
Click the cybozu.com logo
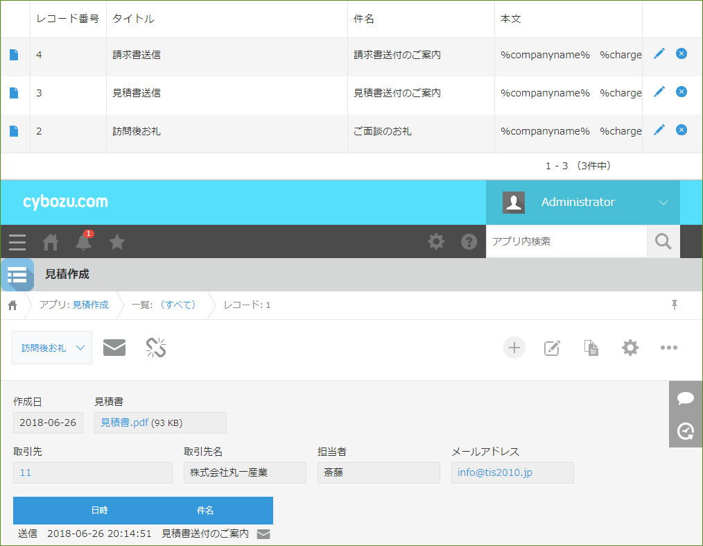[65, 202]
